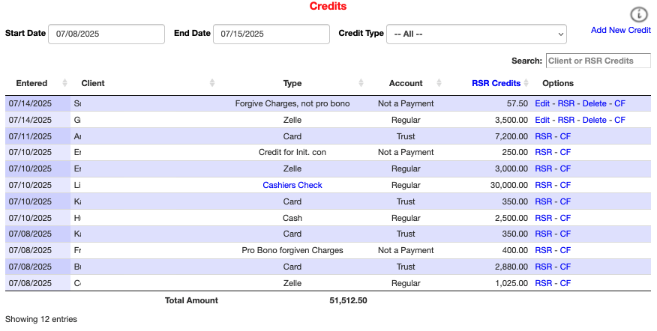Image resolution: width=657 pixels, height=331 pixels.
Task: Sort by RSR Credits column arrows
Action: 526,83
